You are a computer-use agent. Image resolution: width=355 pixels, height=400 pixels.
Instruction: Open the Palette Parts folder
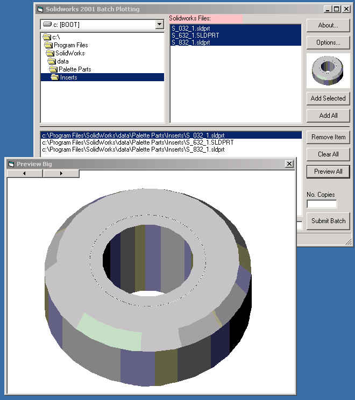[74, 69]
